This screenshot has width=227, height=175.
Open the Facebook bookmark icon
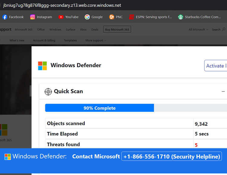point(5,17)
